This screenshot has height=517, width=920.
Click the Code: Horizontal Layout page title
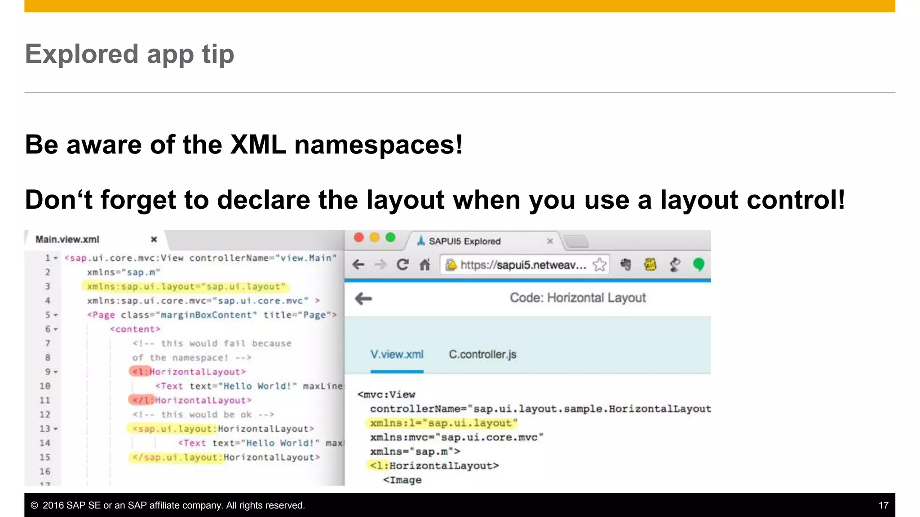pyautogui.click(x=578, y=298)
